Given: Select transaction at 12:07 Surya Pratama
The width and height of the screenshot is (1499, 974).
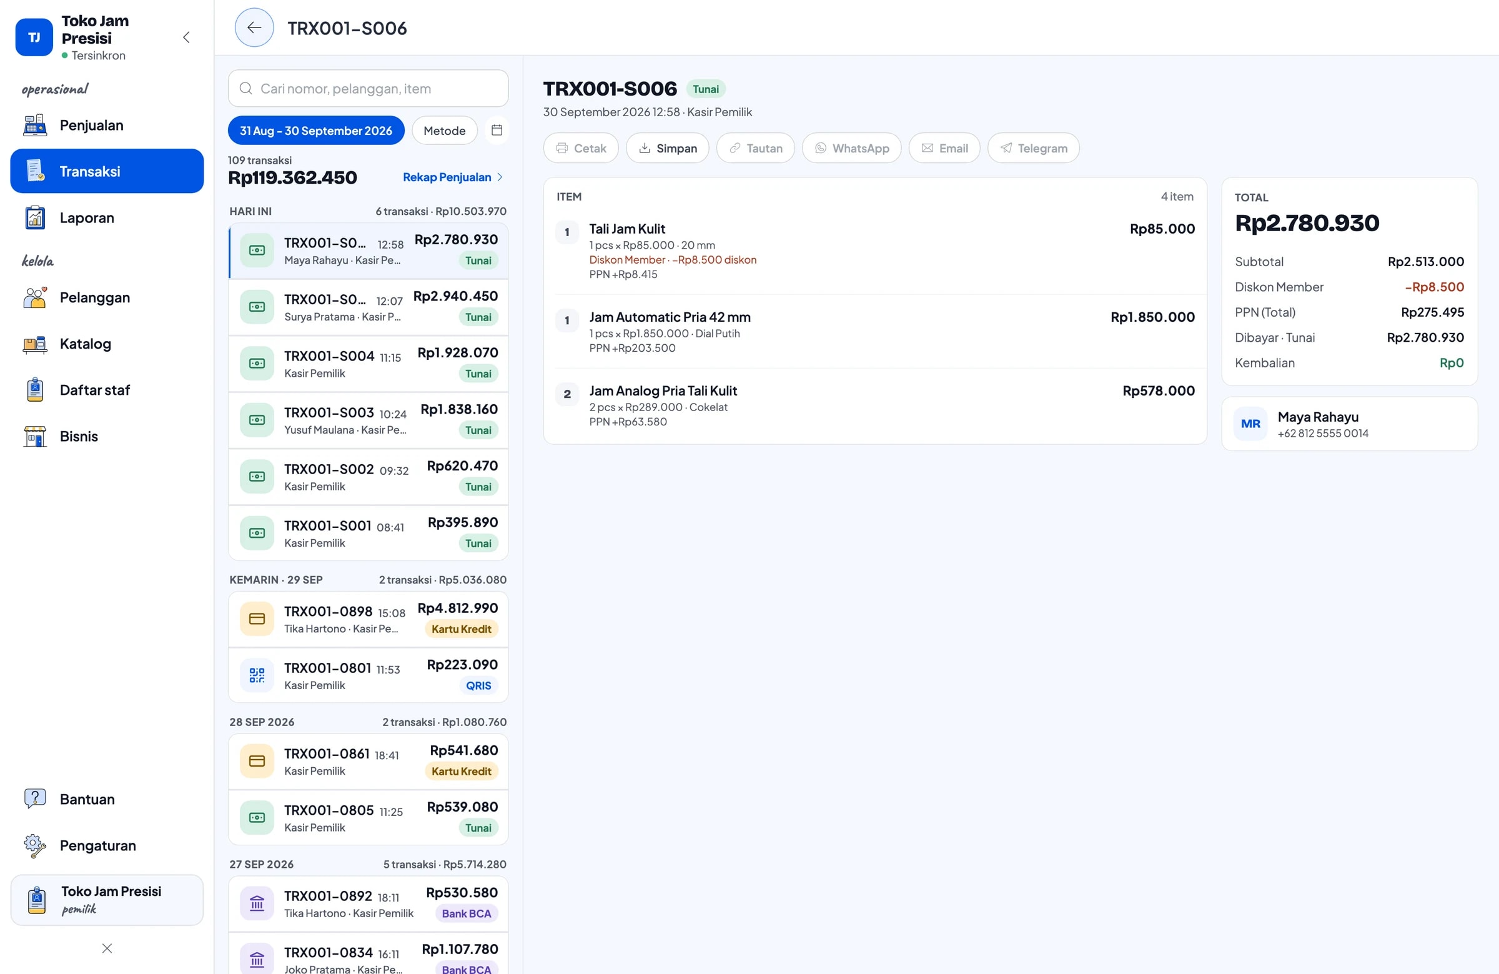Looking at the screenshot, I should click(368, 307).
